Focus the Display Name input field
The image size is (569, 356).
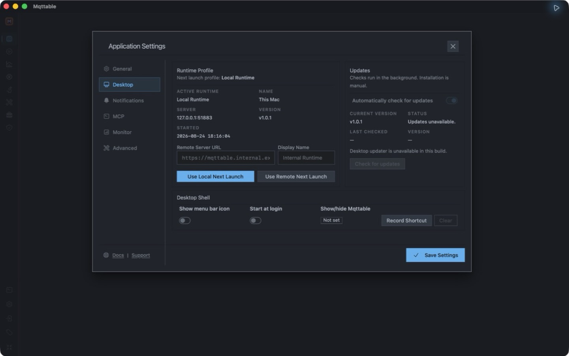306,157
